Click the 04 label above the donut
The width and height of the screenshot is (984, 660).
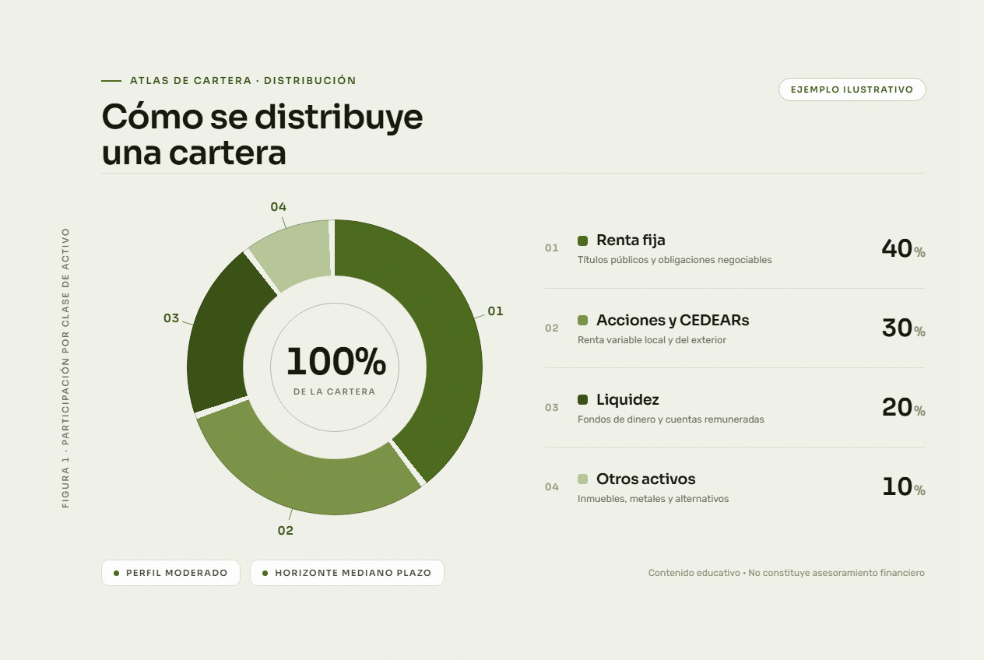(x=279, y=207)
